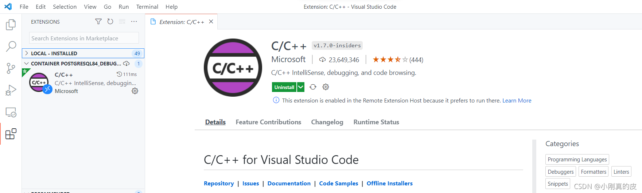Click the info icon beside remote host message
The height and width of the screenshot is (193, 642).
[x=276, y=100]
